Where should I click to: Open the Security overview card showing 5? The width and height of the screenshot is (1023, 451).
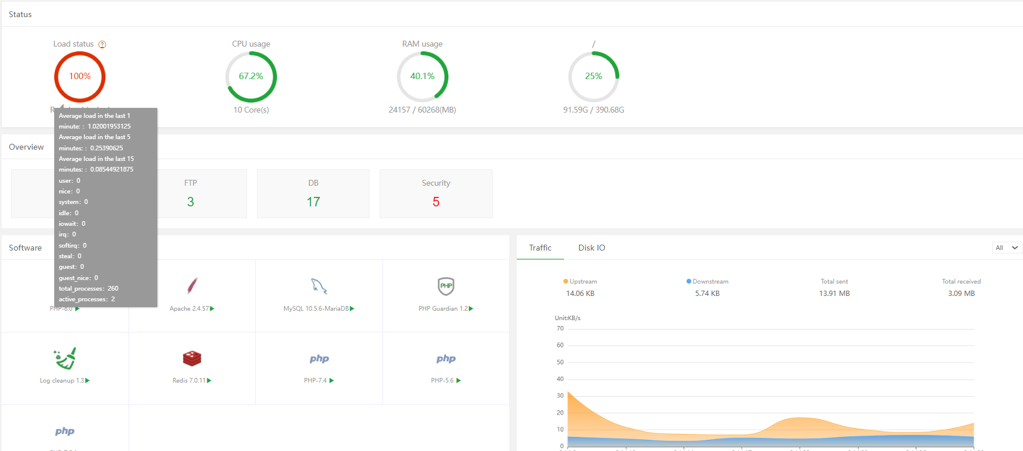pos(435,194)
